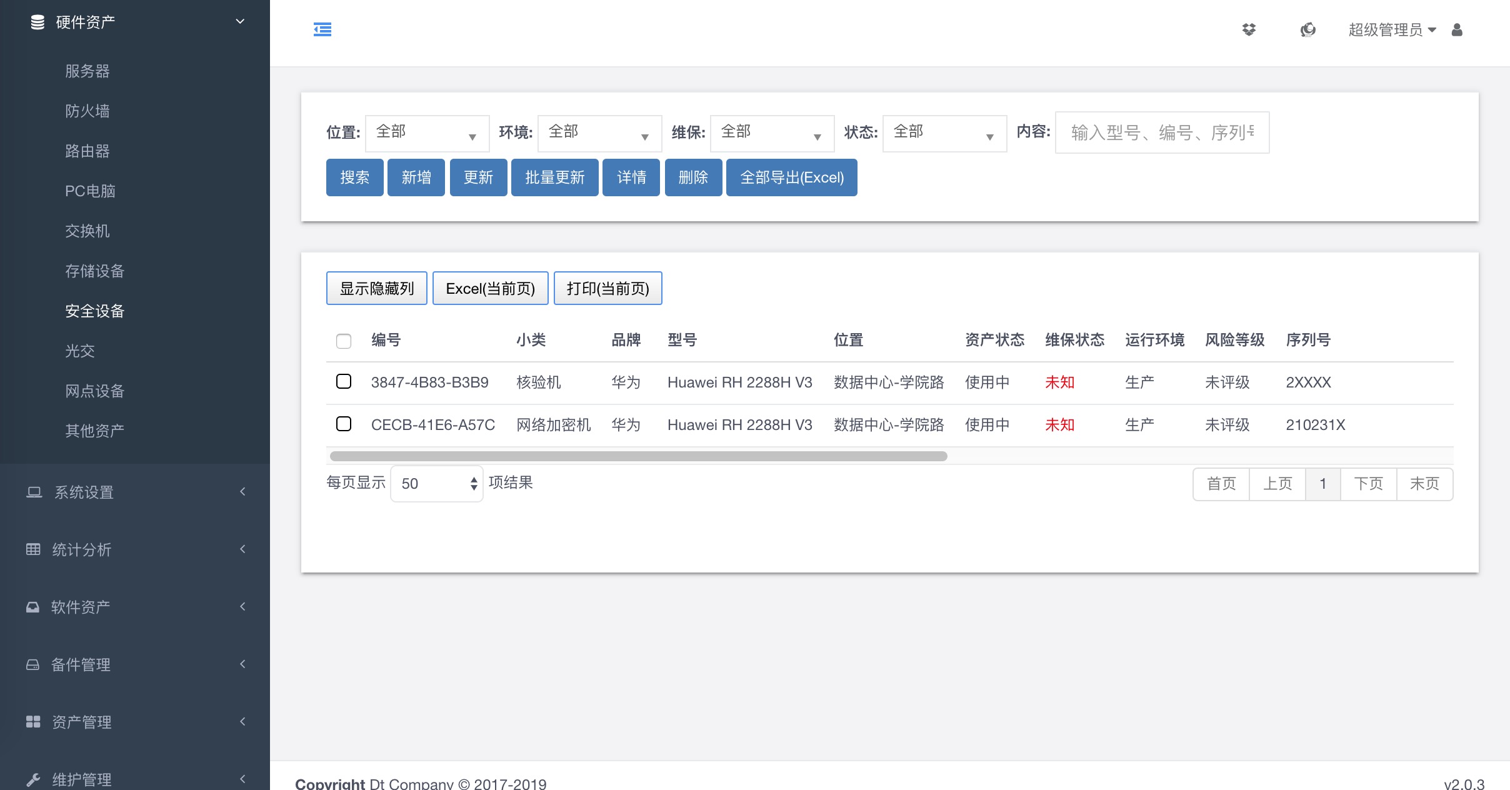Click the monitor icon next to 系统设置

tap(33, 492)
